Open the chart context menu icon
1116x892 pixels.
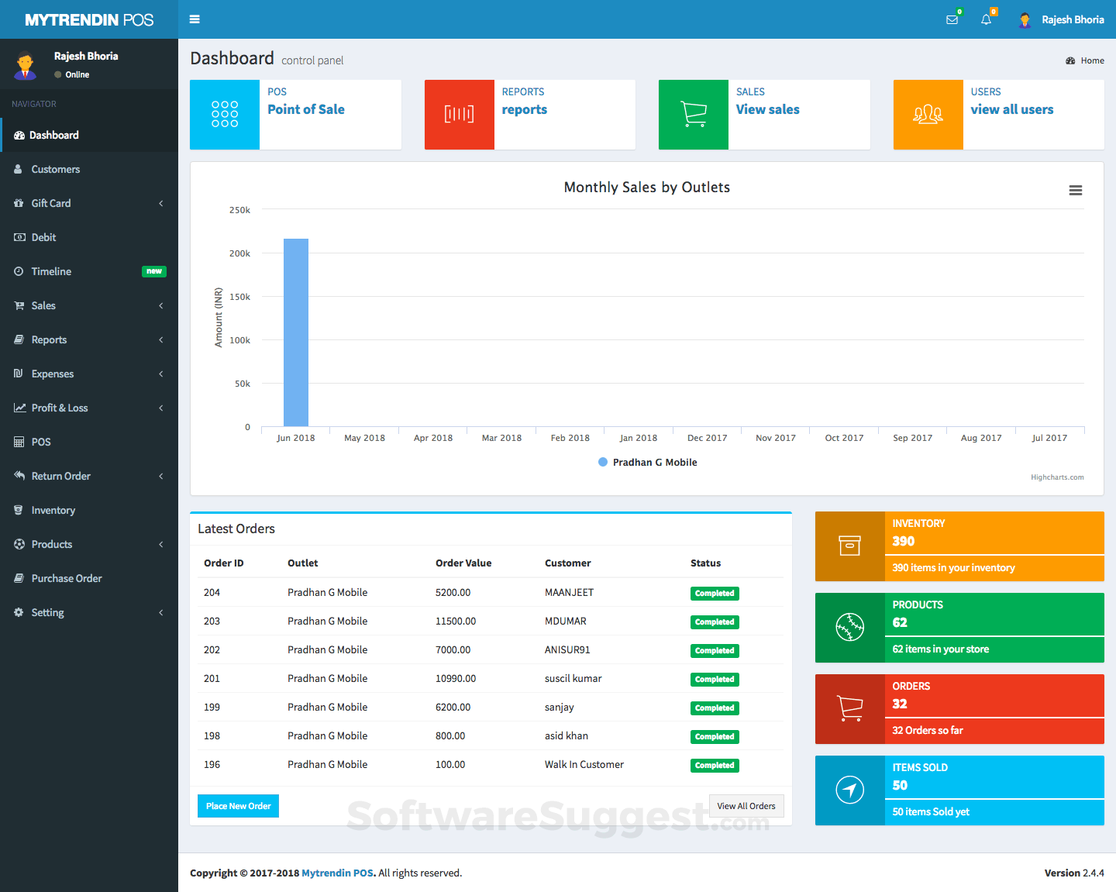pos(1075,191)
